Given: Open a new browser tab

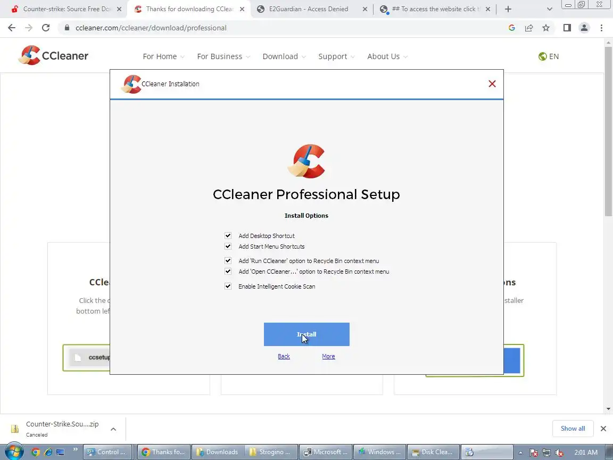Looking at the screenshot, I should [508, 9].
